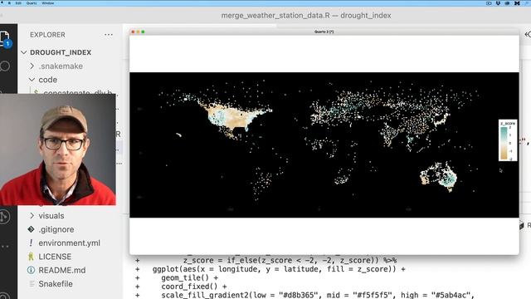Click the Dropbox menu bar icon
The height and width of the screenshot is (299, 531).
click(498, 3)
